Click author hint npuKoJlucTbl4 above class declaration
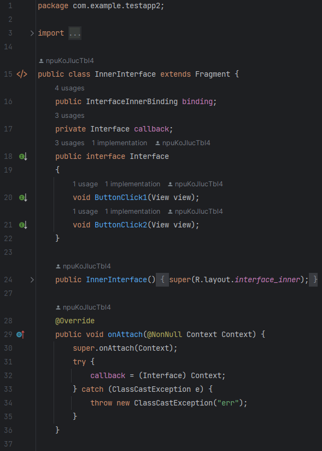Viewport: 322px width, 451px height. (x=67, y=61)
